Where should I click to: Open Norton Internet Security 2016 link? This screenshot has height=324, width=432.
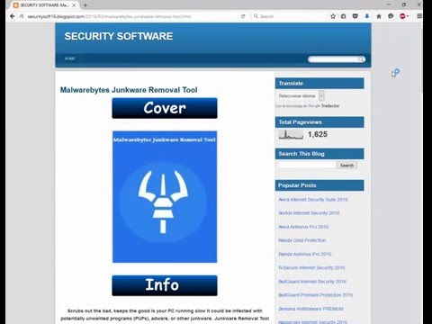click(309, 213)
